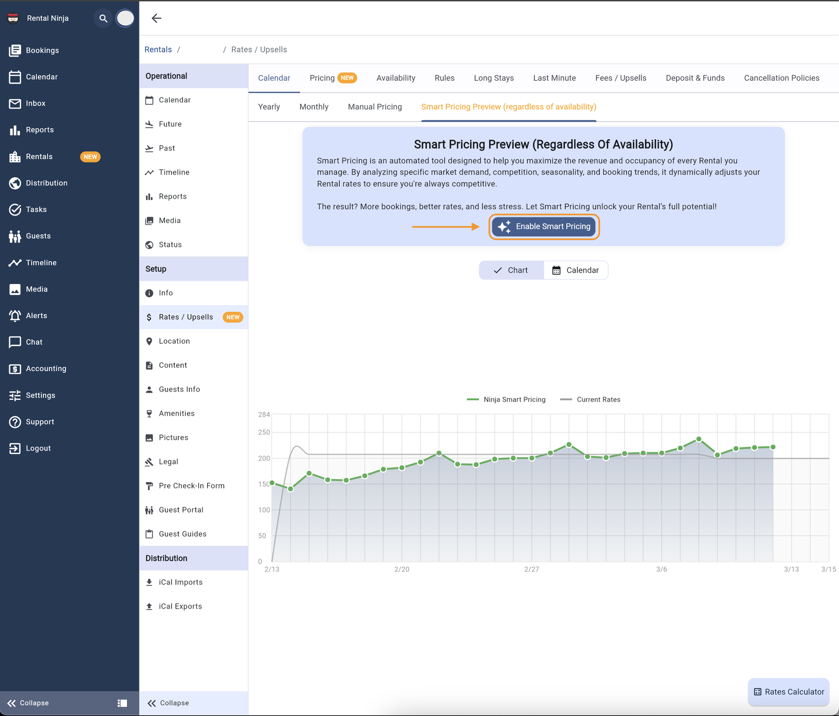
Task: Switch to the Pricing tab
Action: [321, 78]
